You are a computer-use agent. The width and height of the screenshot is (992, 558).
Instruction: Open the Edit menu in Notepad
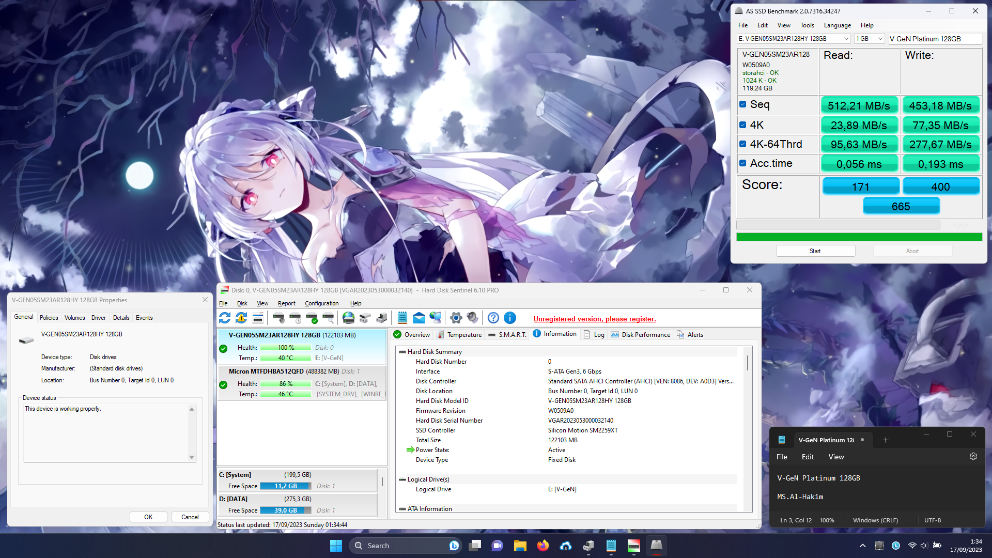pyautogui.click(x=808, y=457)
